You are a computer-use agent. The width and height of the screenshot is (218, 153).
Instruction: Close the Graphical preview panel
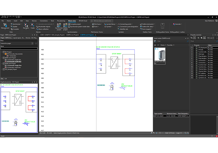coord(37,82)
